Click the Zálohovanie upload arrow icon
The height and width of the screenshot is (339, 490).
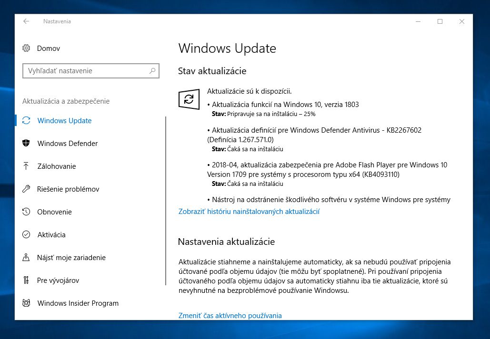[26, 166]
